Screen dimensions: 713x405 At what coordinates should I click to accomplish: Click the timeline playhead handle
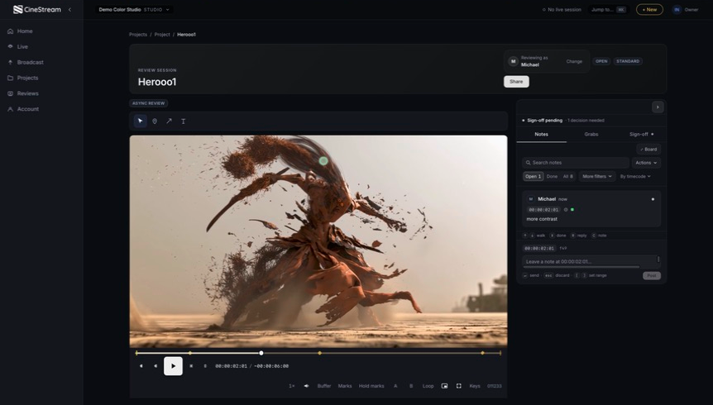point(261,353)
